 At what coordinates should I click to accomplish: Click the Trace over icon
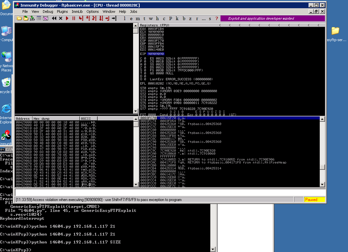pyautogui.click(x=101, y=18)
